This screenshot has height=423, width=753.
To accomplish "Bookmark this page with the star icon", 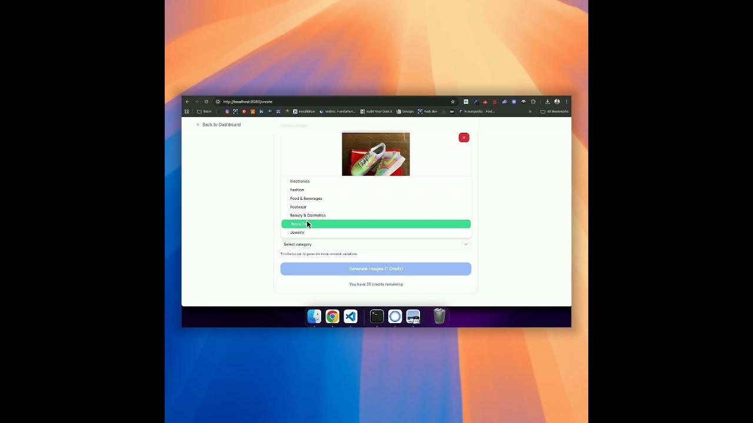I will tap(452, 102).
